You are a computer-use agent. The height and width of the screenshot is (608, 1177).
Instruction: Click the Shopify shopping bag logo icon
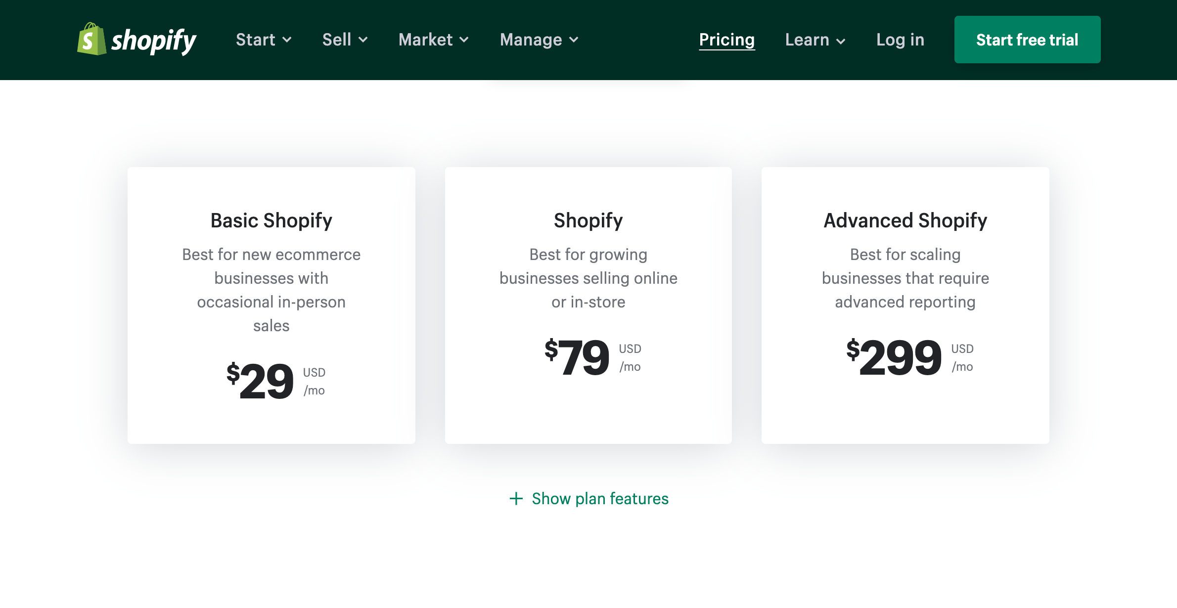pos(91,39)
